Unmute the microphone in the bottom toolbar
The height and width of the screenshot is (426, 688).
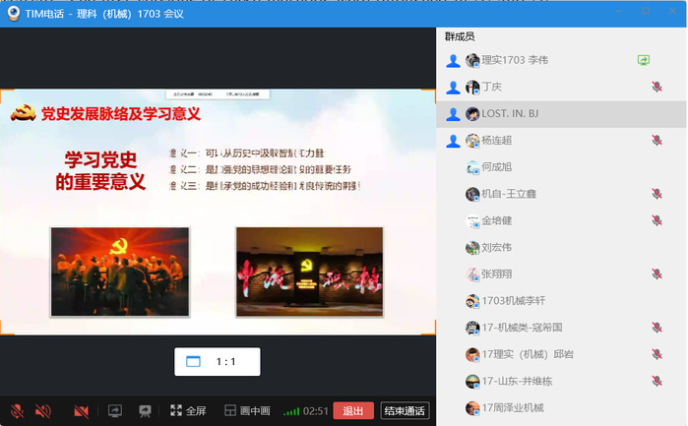(x=17, y=410)
